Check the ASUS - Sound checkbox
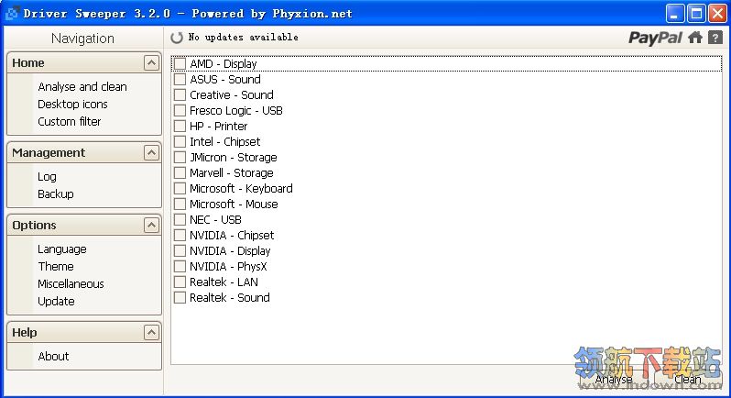Image resolution: width=731 pixels, height=398 pixels. [180, 79]
